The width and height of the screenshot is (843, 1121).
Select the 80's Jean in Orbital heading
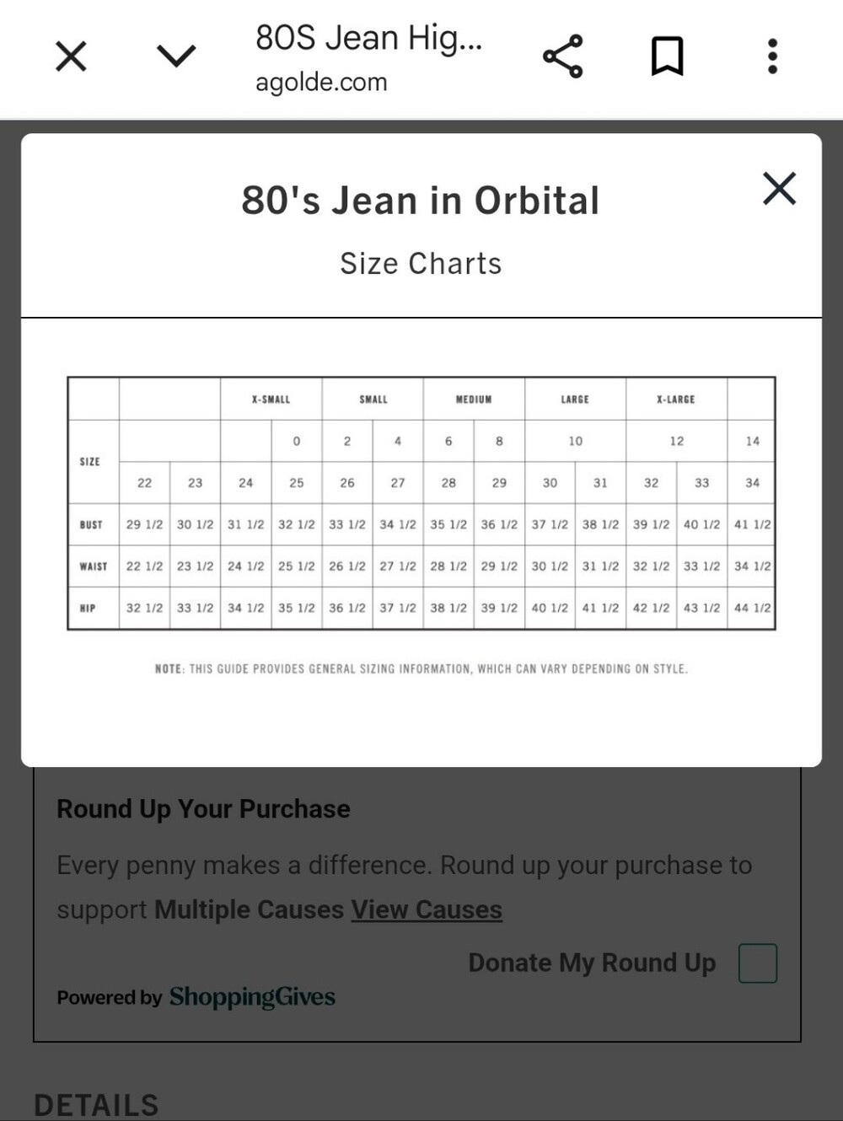pos(421,201)
